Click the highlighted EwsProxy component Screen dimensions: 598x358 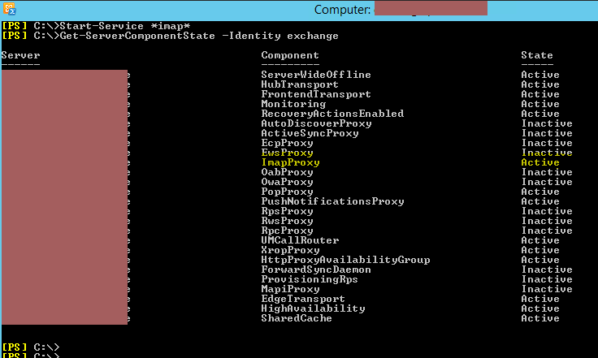287,153
